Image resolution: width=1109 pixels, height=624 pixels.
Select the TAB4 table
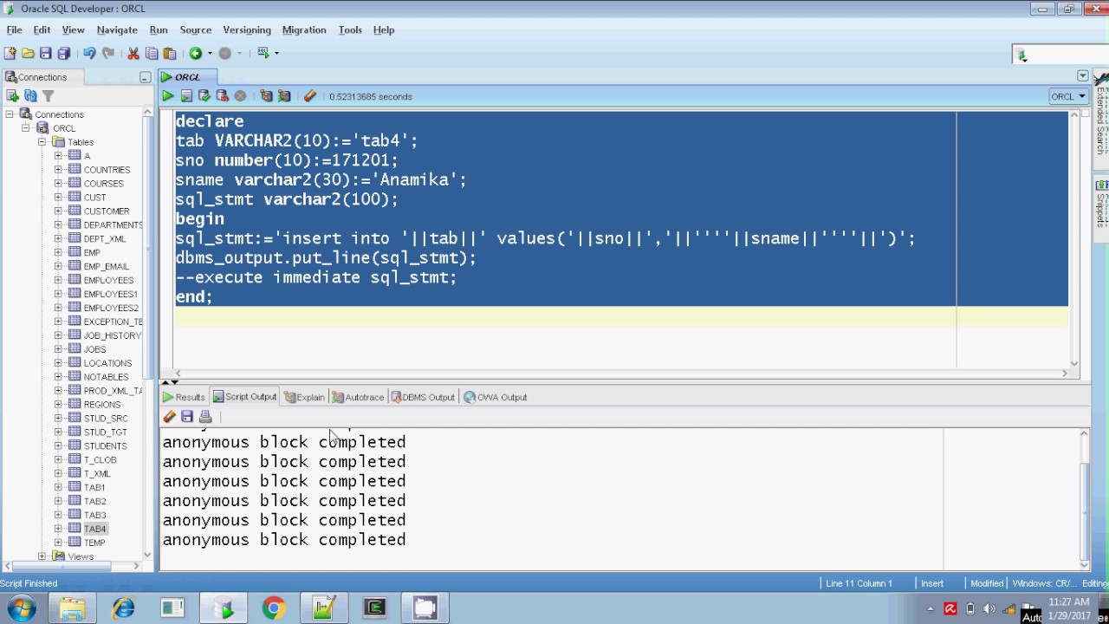point(94,529)
